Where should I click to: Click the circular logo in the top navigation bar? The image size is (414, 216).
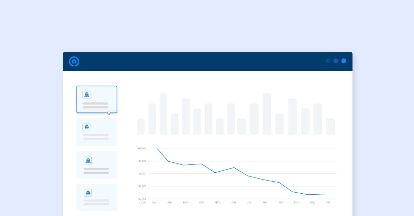73,61
